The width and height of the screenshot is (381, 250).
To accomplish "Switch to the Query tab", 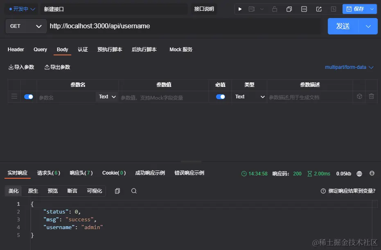I will coord(40,50).
